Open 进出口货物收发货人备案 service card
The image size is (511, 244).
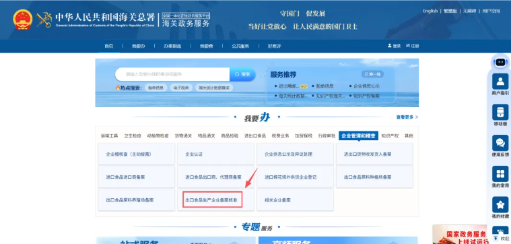click(374, 154)
